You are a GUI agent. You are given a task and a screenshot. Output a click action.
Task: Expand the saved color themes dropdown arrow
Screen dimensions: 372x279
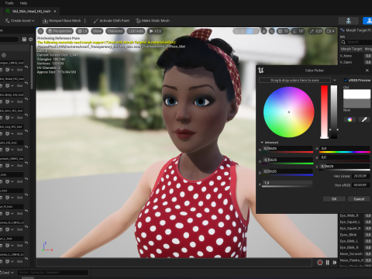pyautogui.click(x=335, y=81)
